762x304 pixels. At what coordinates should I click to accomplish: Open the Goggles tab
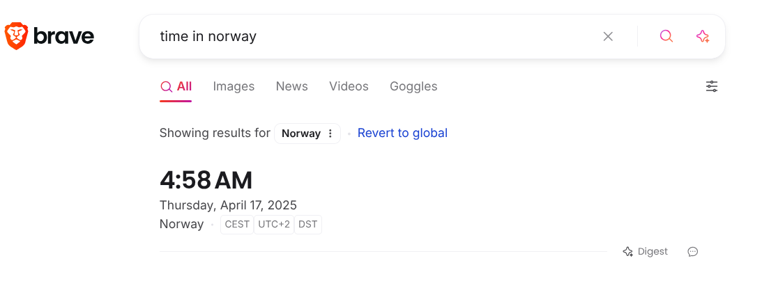[413, 86]
